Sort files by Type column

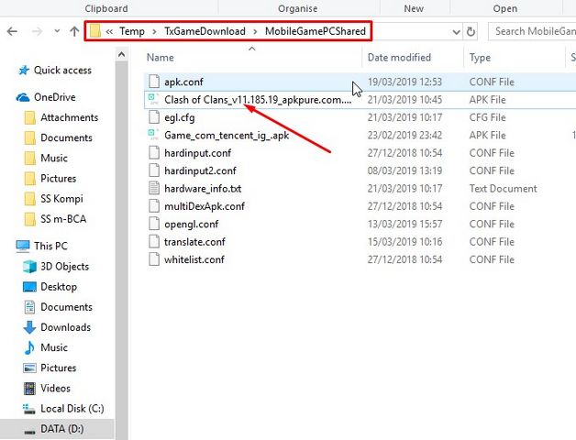(480, 58)
